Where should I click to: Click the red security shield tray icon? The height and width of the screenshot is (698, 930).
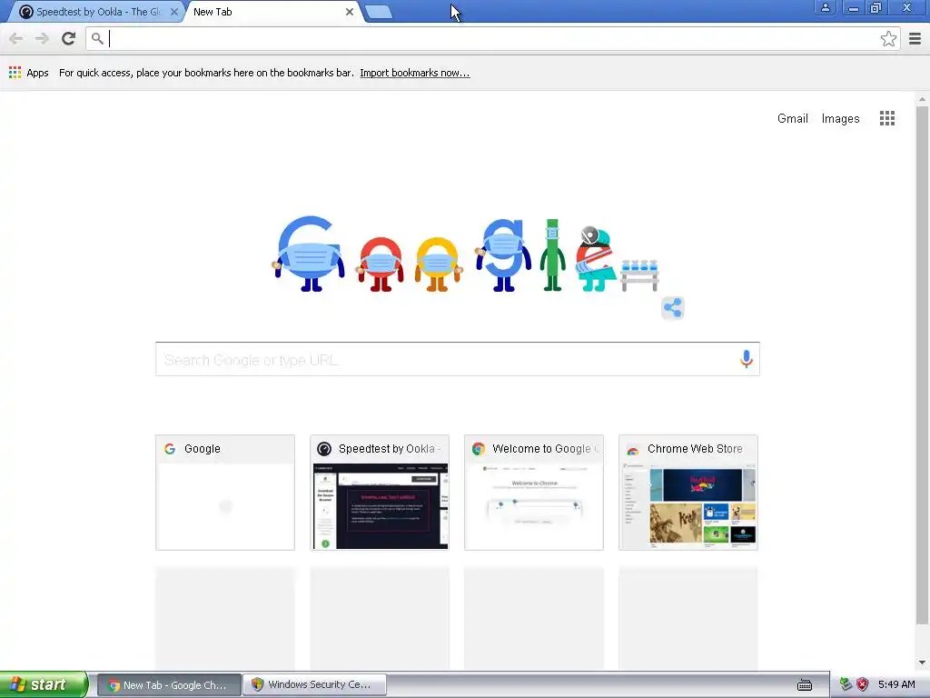863,684
